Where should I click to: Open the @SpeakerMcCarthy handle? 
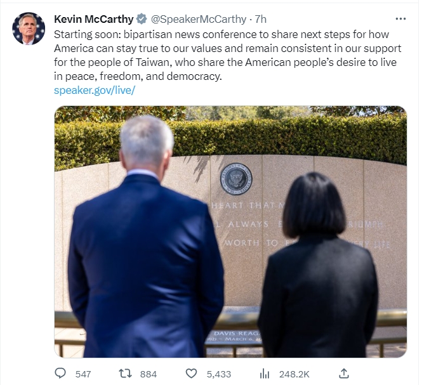199,19
